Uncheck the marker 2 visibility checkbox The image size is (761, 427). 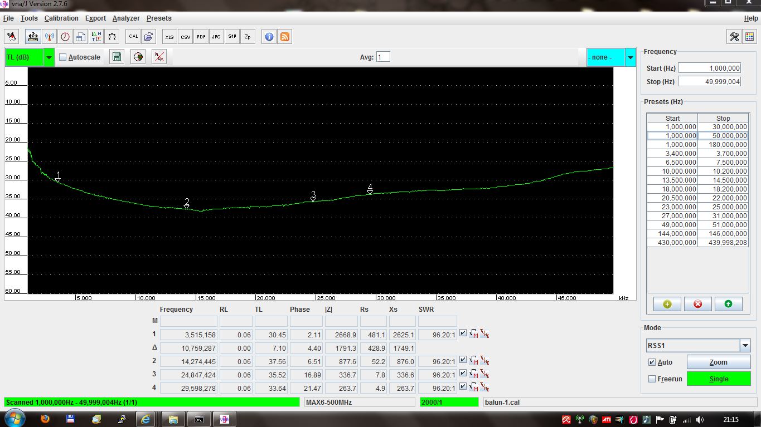[463, 360]
